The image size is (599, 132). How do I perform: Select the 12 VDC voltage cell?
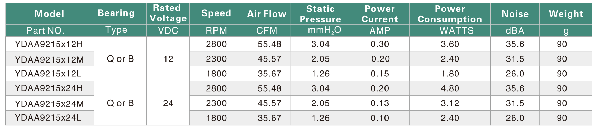pos(168,59)
